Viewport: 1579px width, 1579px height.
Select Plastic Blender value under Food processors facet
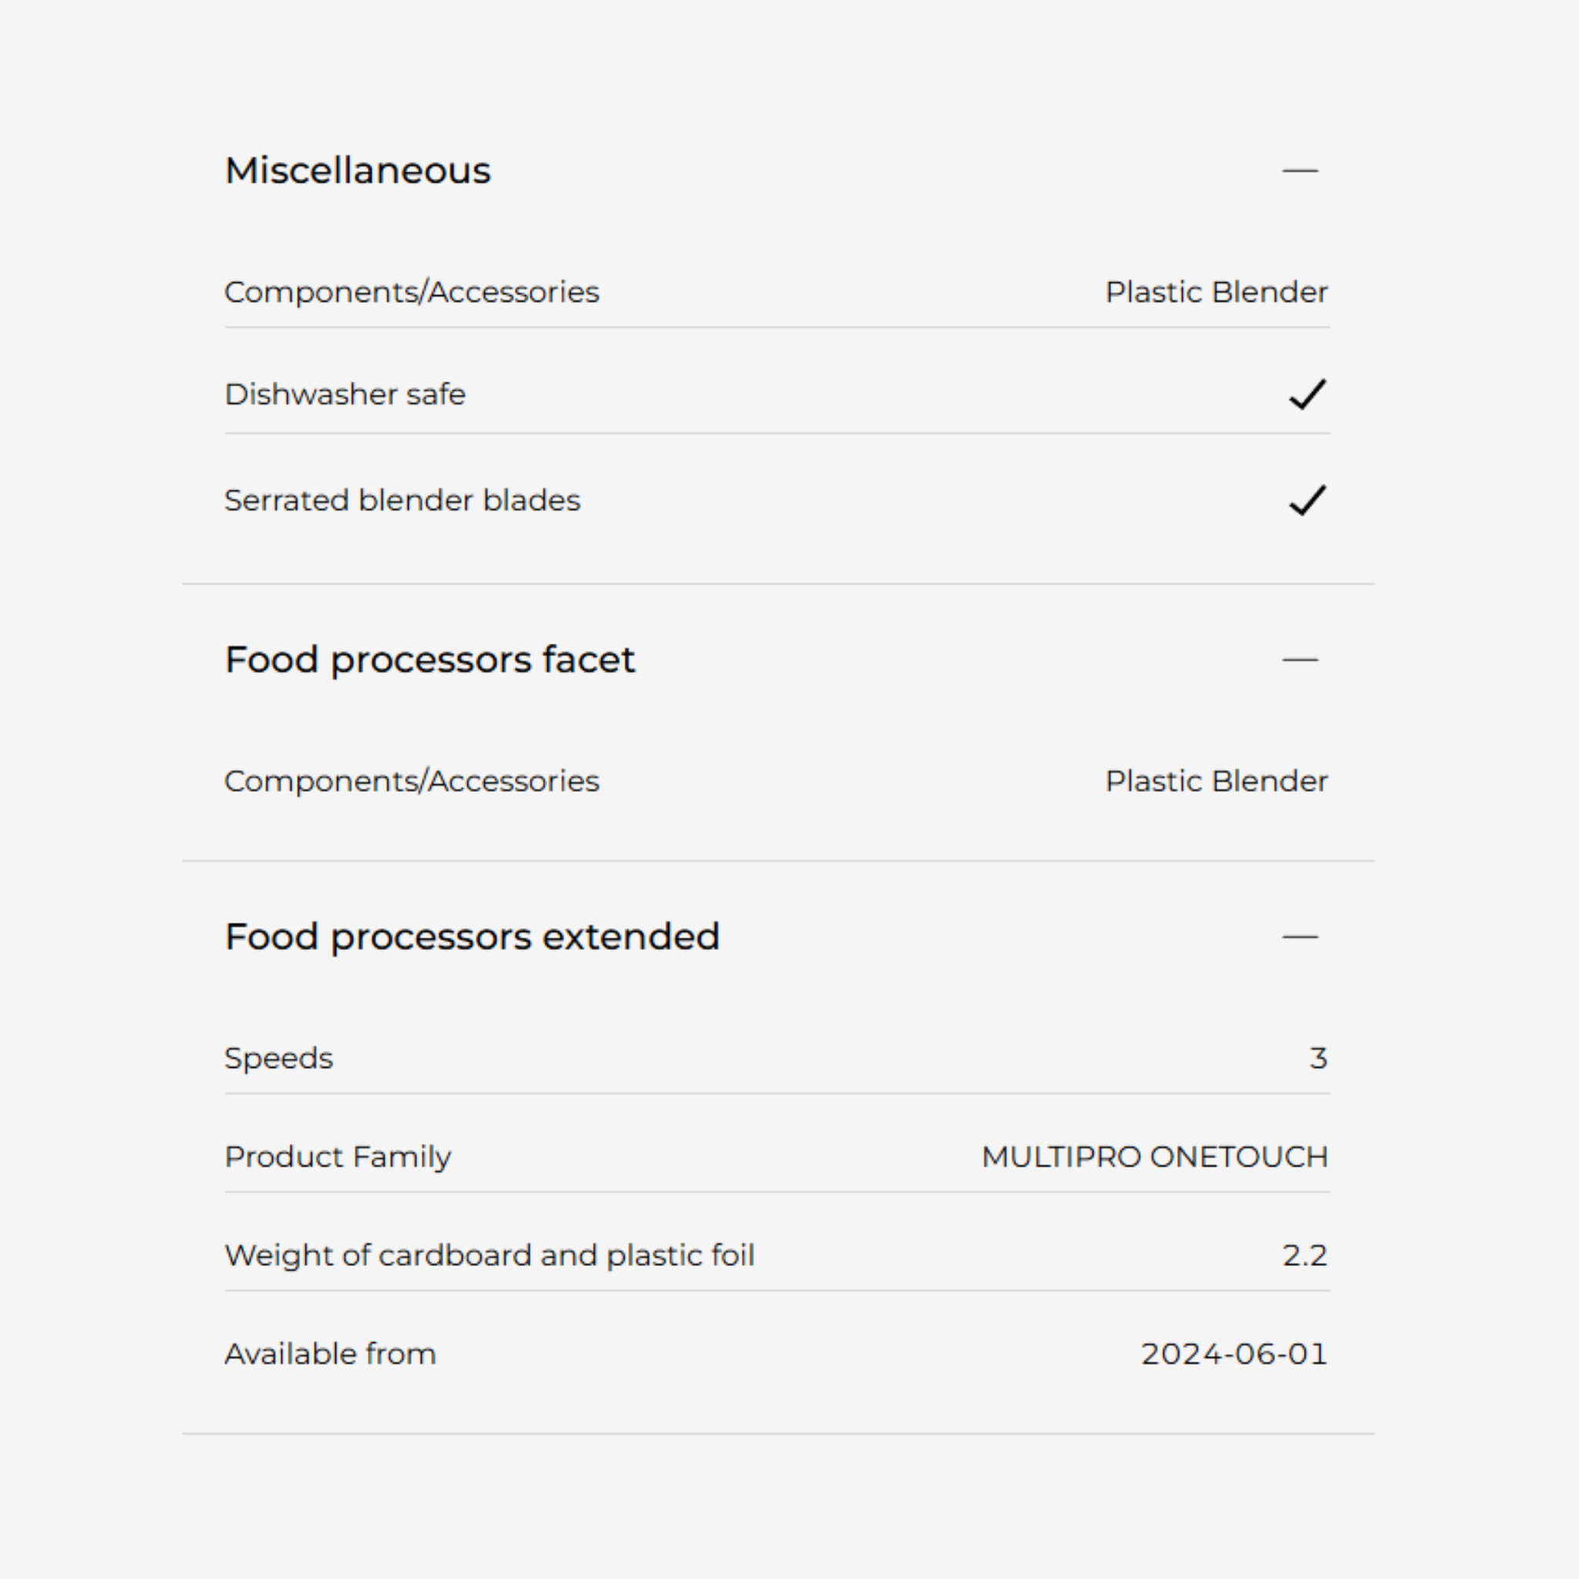(x=1216, y=781)
